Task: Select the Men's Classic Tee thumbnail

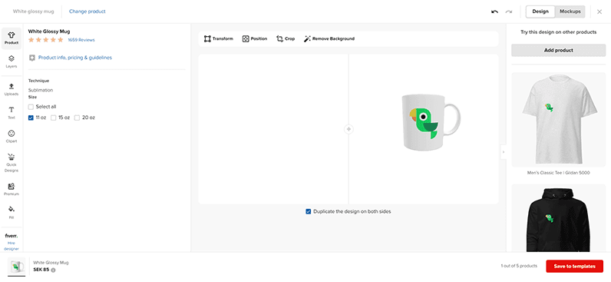Action: (558, 119)
